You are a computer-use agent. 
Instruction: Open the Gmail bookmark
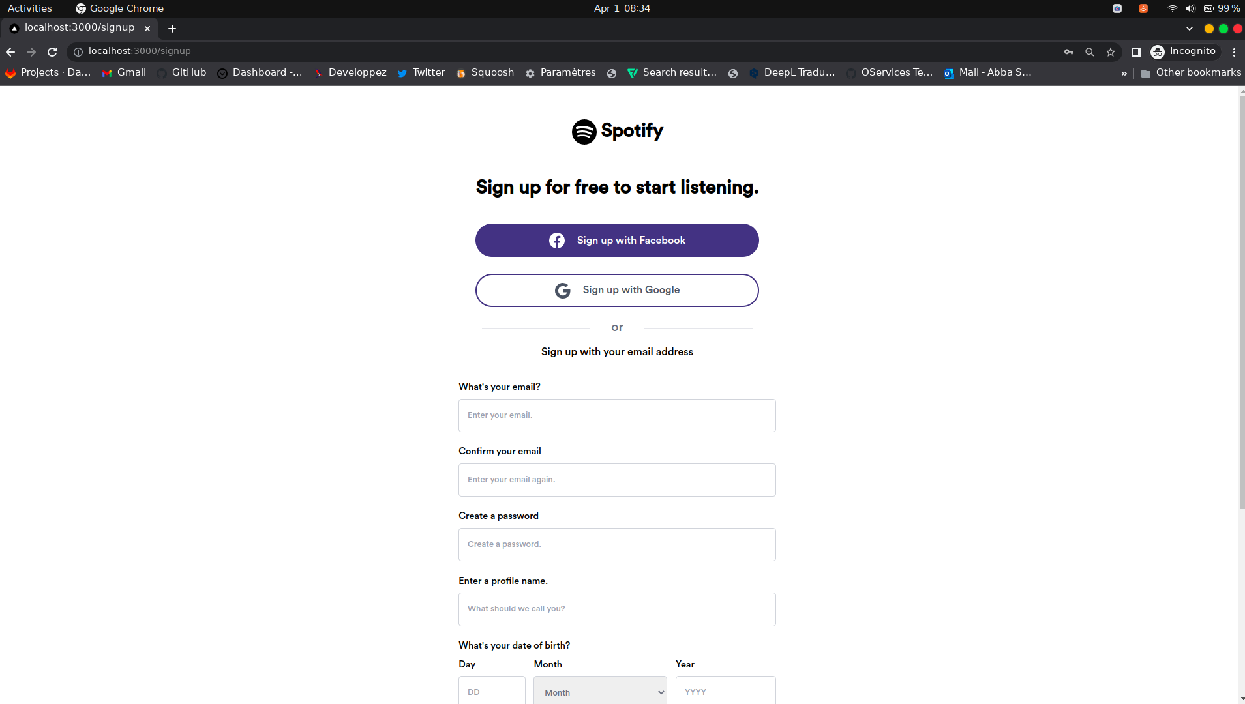pos(124,72)
